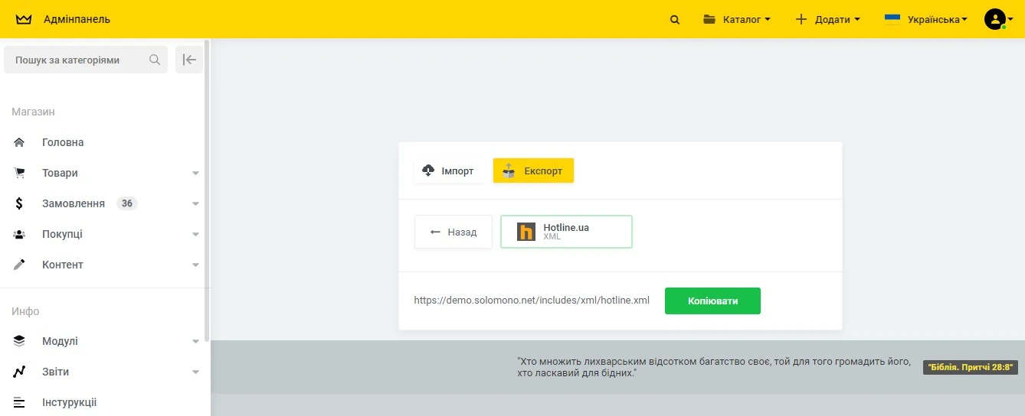Click the cart icon beside Товари
1025x416 pixels.
pyautogui.click(x=19, y=173)
